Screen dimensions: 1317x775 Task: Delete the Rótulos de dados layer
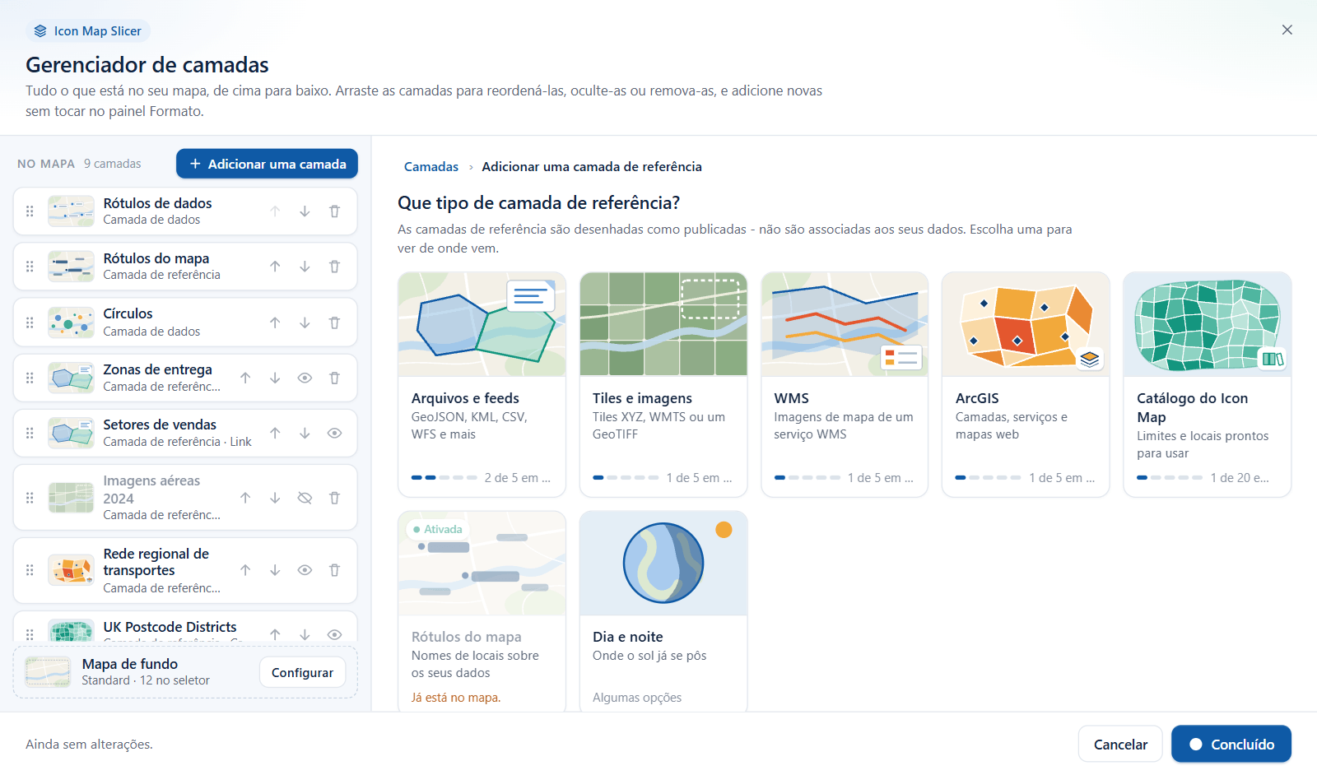coord(334,211)
